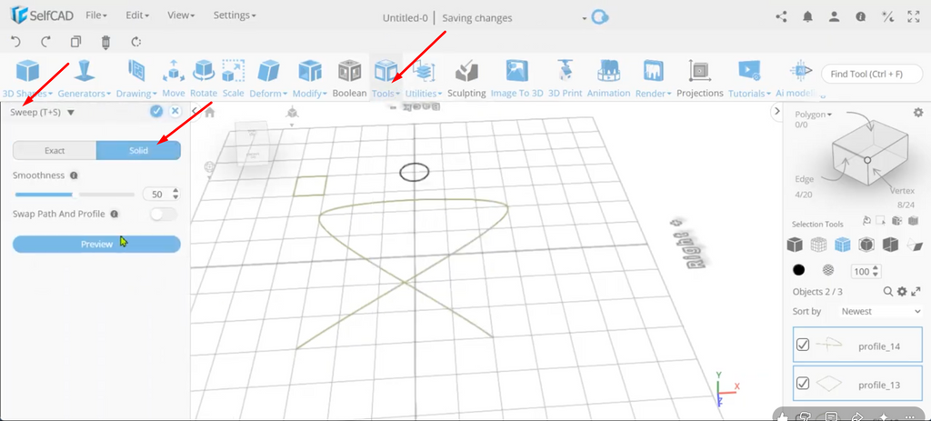Viewport: 931px width, 421px height.
Task: Click the Find Tool search field
Action: pyautogui.click(x=871, y=75)
